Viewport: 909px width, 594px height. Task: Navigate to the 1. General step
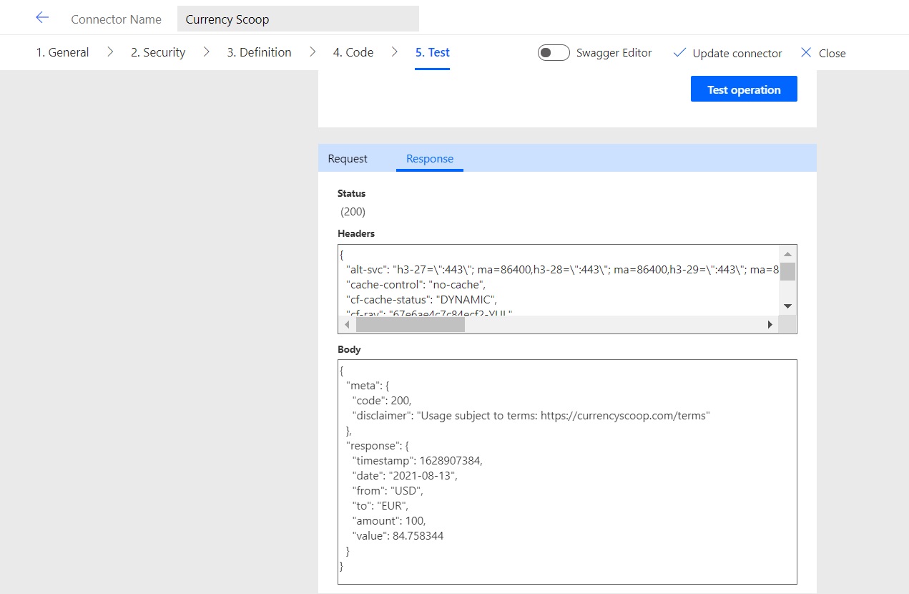tap(62, 52)
